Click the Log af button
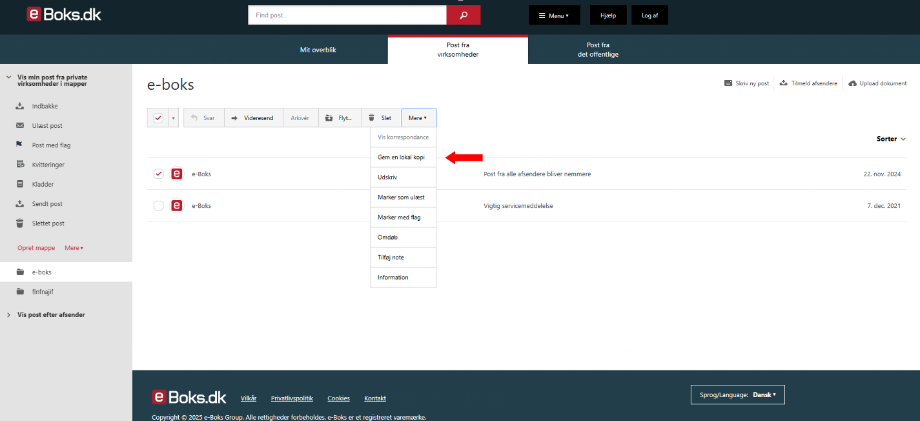The width and height of the screenshot is (920, 421). tap(650, 15)
